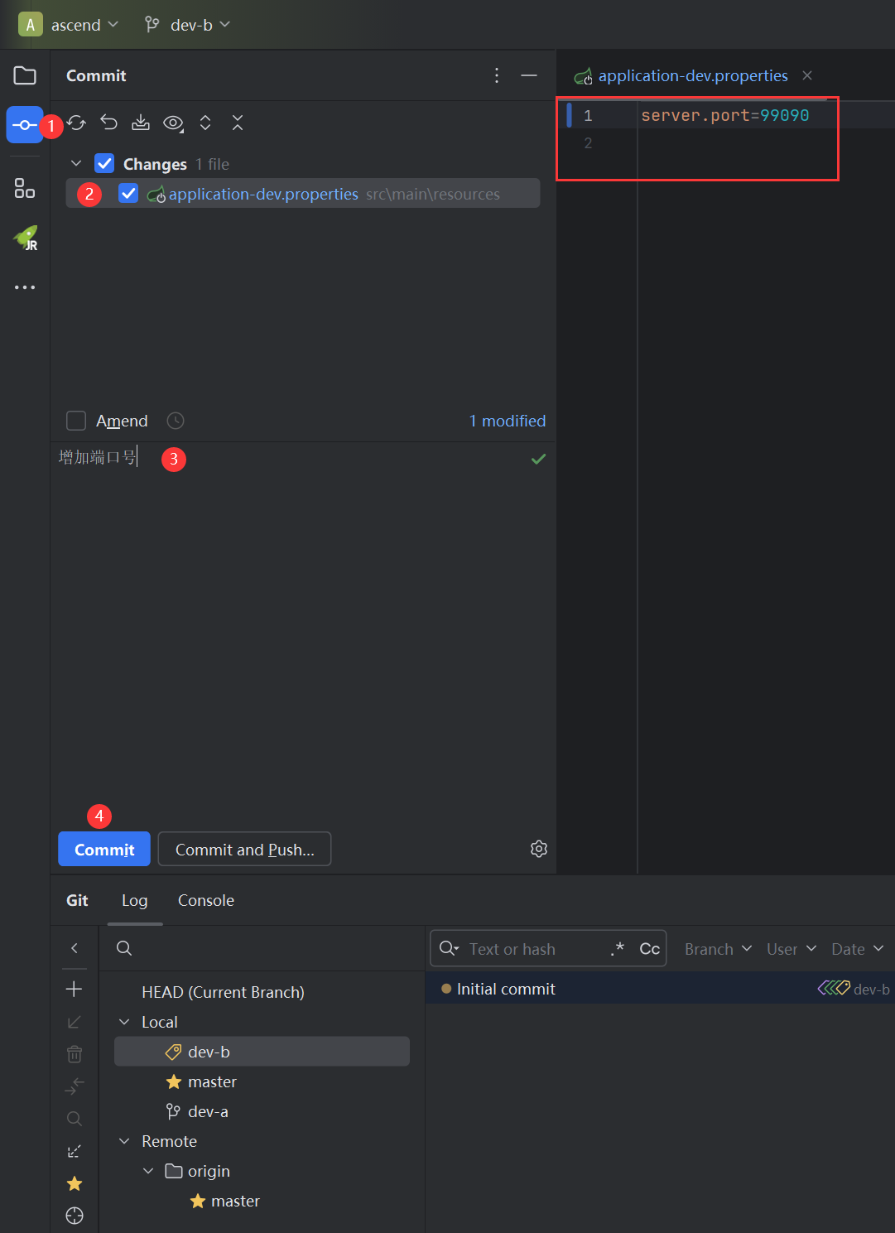Open Structure tool window in sidebar
895x1233 pixels.
[25, 189]
